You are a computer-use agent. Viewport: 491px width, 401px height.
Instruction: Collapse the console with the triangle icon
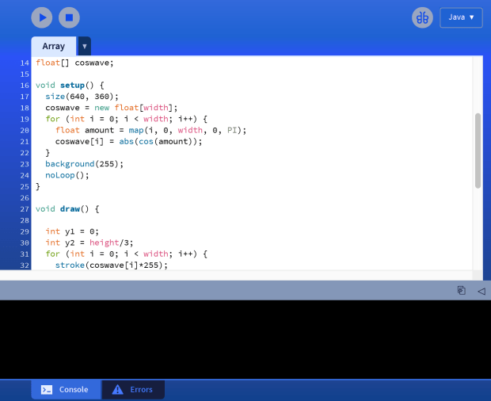[481, 291]
